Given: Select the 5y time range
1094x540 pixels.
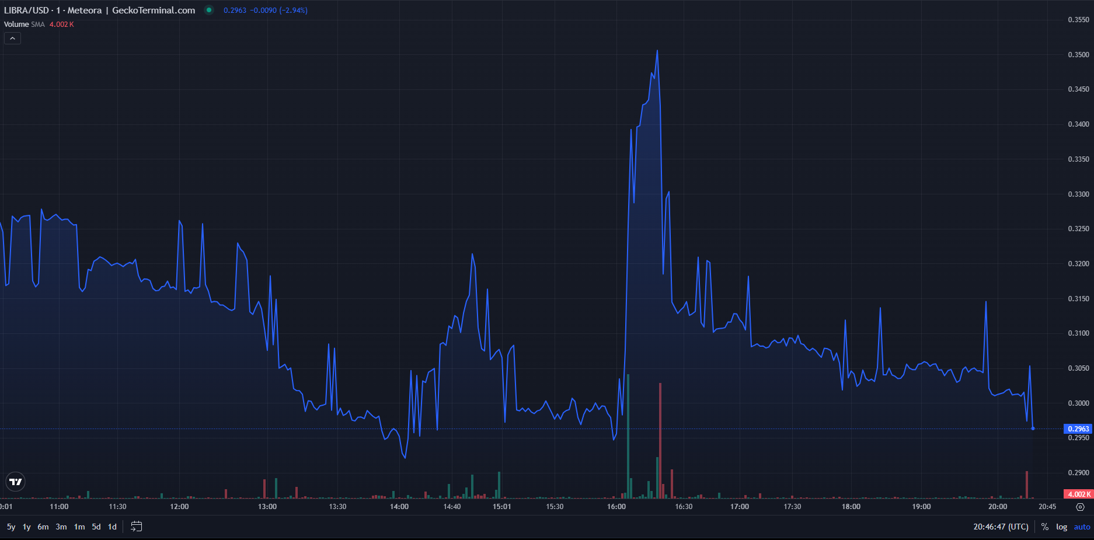Looking at the screenshot, I should [x=11, y=527].
